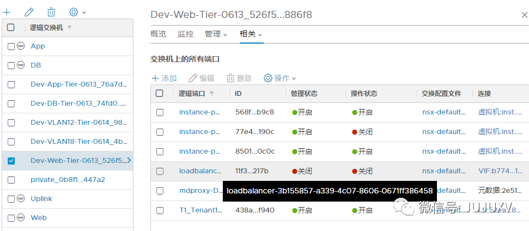Open the T1_Tenant1... logical port link
Screen dimensions: 529x231
click(x=200, y=210)
